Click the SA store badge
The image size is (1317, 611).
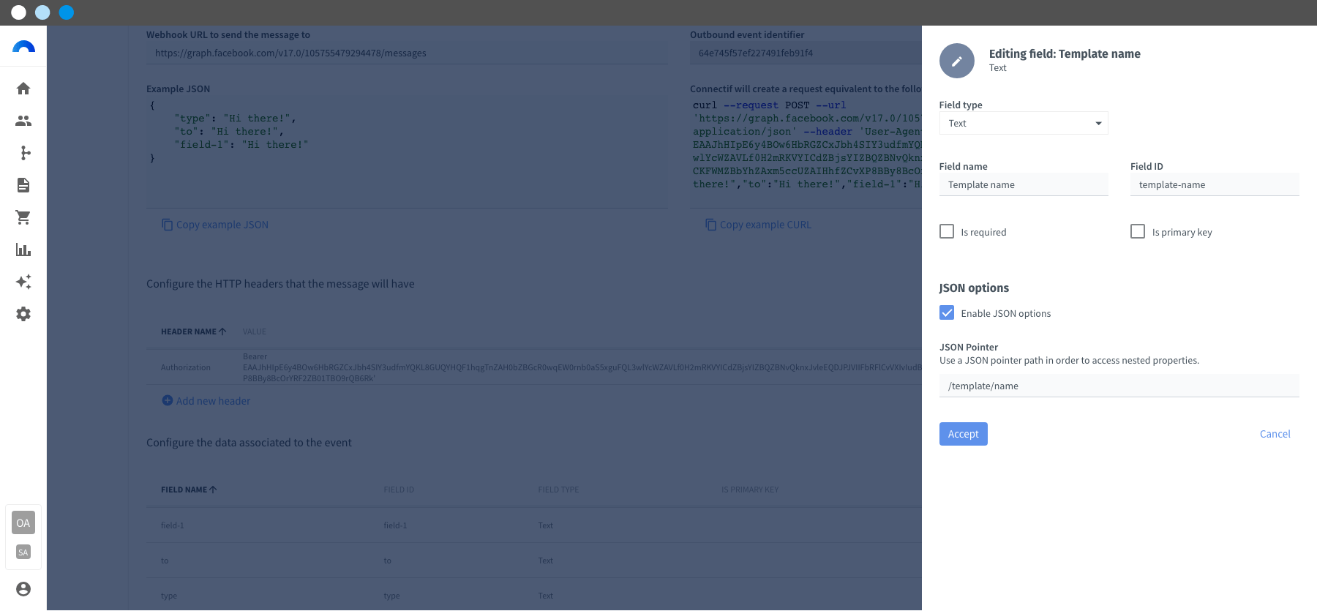23,552
